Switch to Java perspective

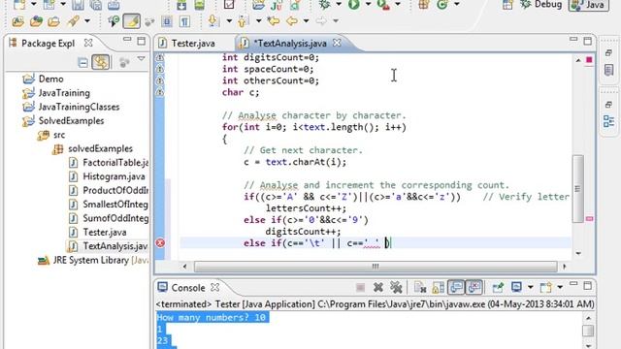coord(589,5)
